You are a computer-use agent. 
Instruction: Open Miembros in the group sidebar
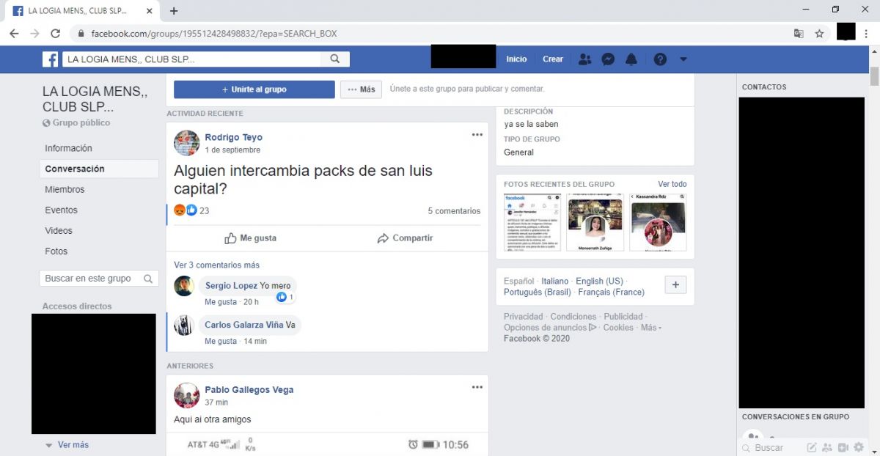(x=65, y=189)
